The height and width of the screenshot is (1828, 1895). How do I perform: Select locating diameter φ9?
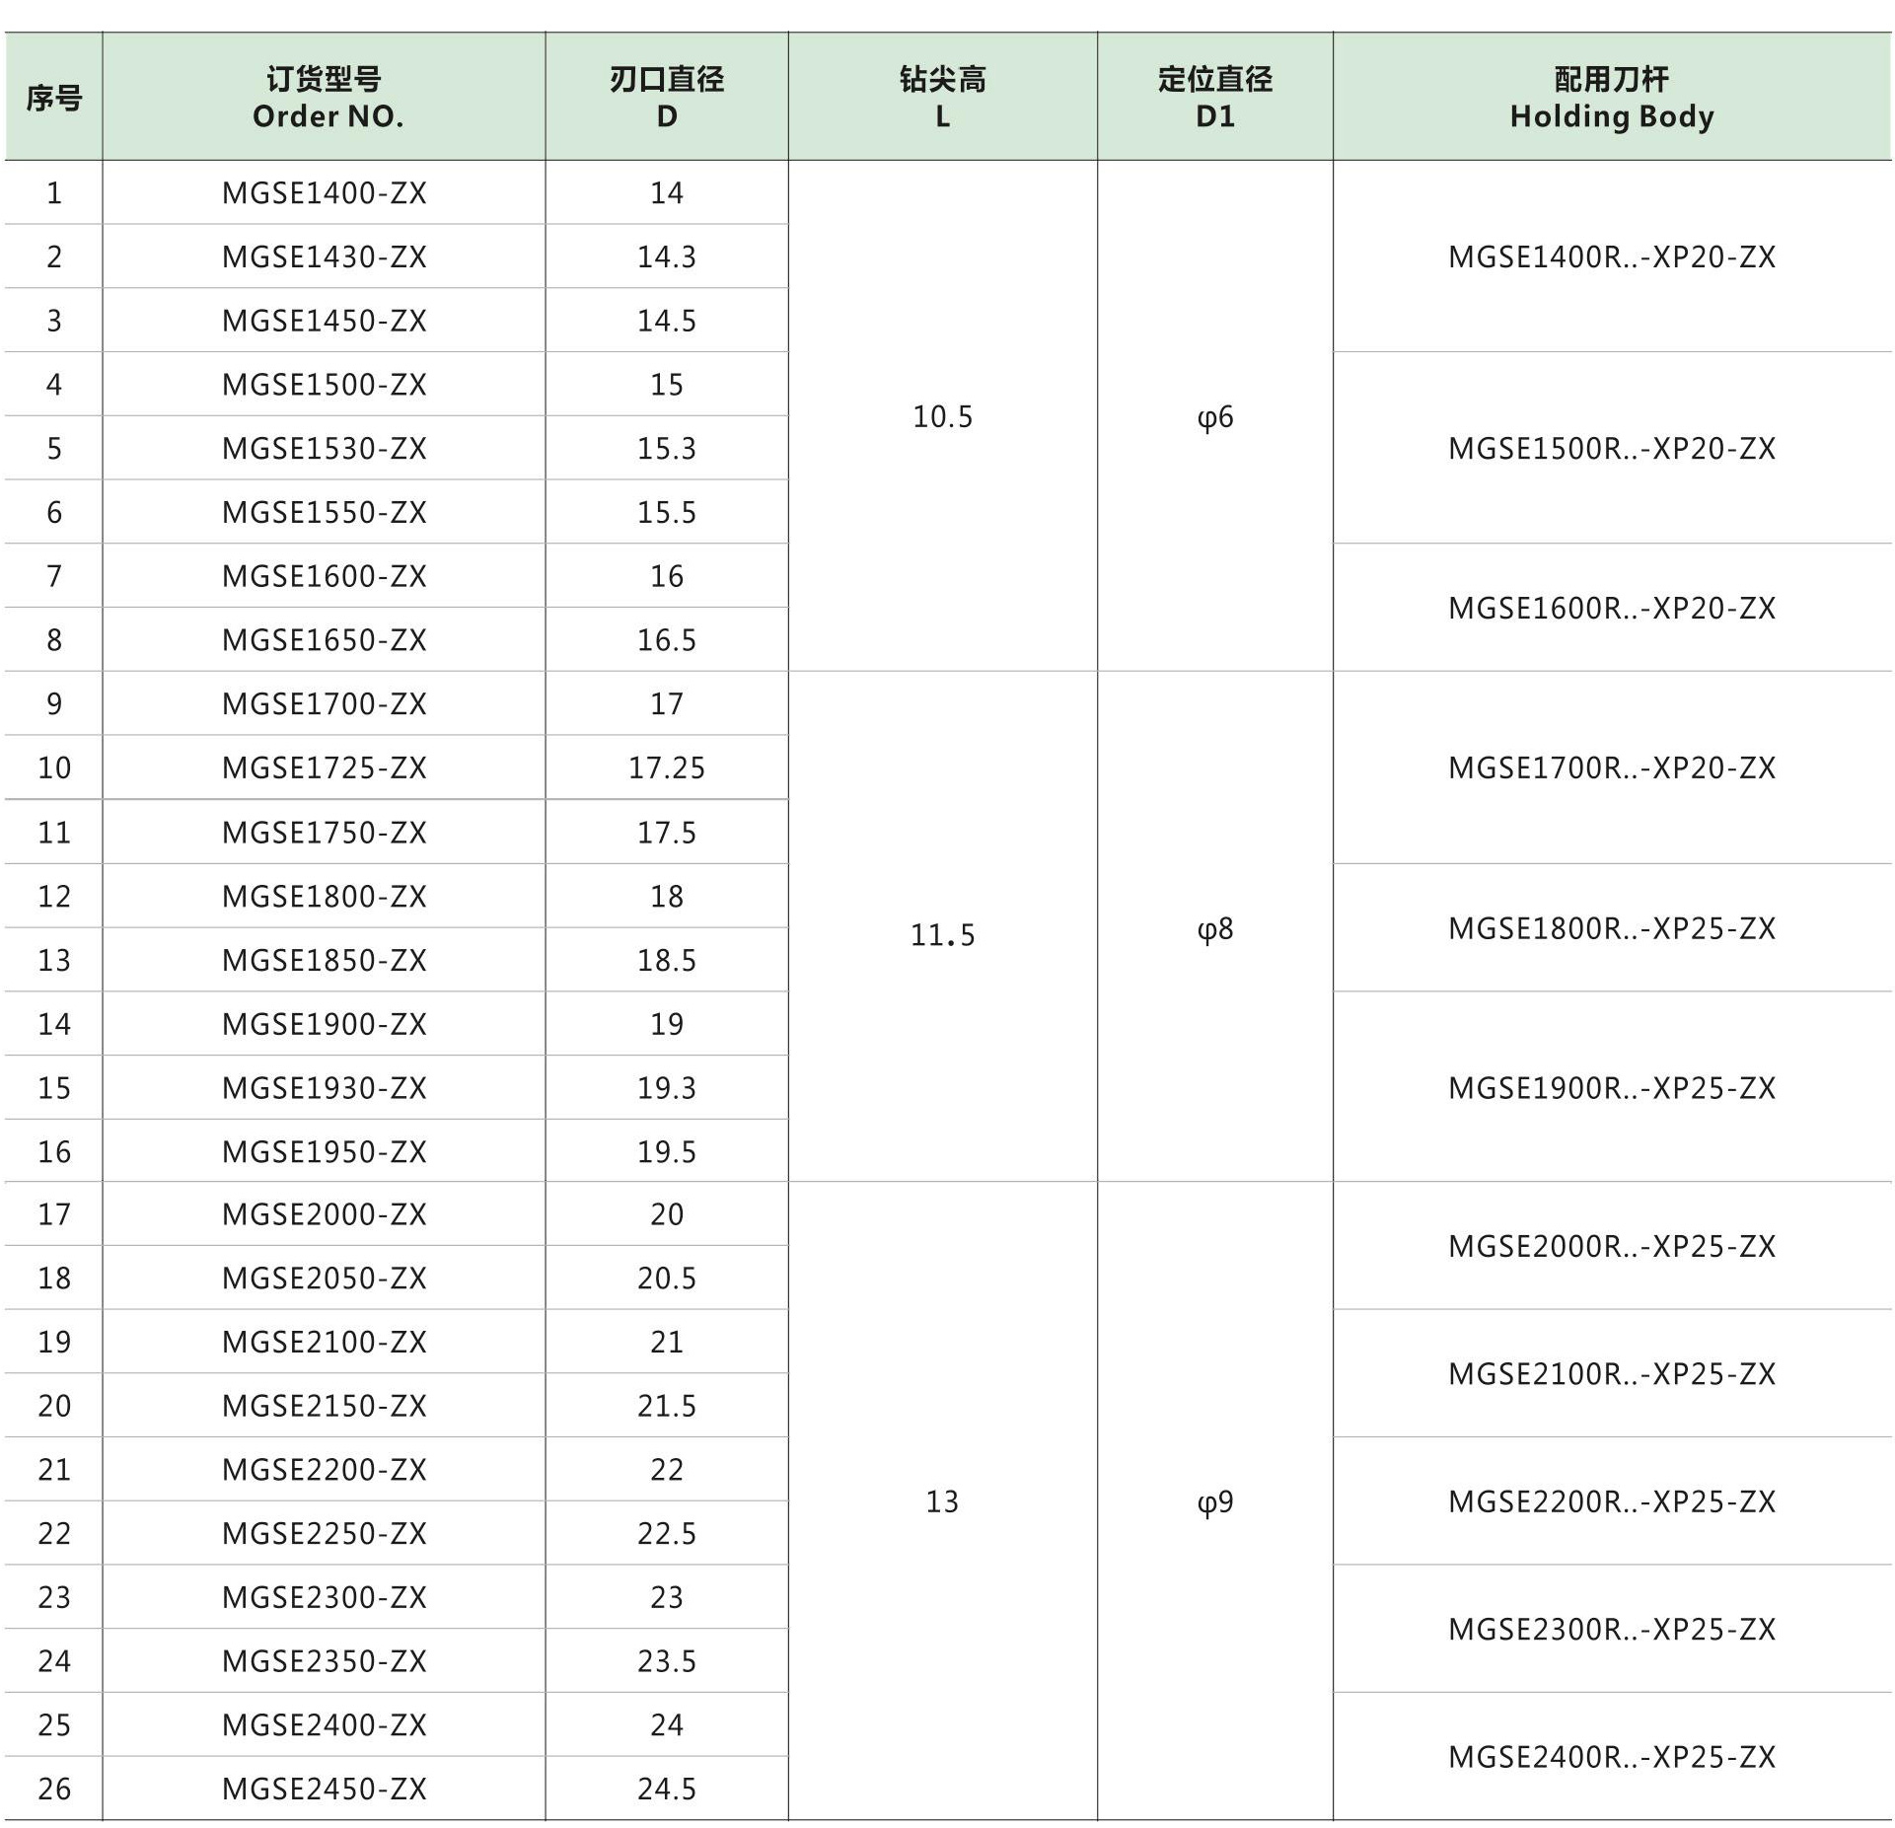tap(1215, 1502)
